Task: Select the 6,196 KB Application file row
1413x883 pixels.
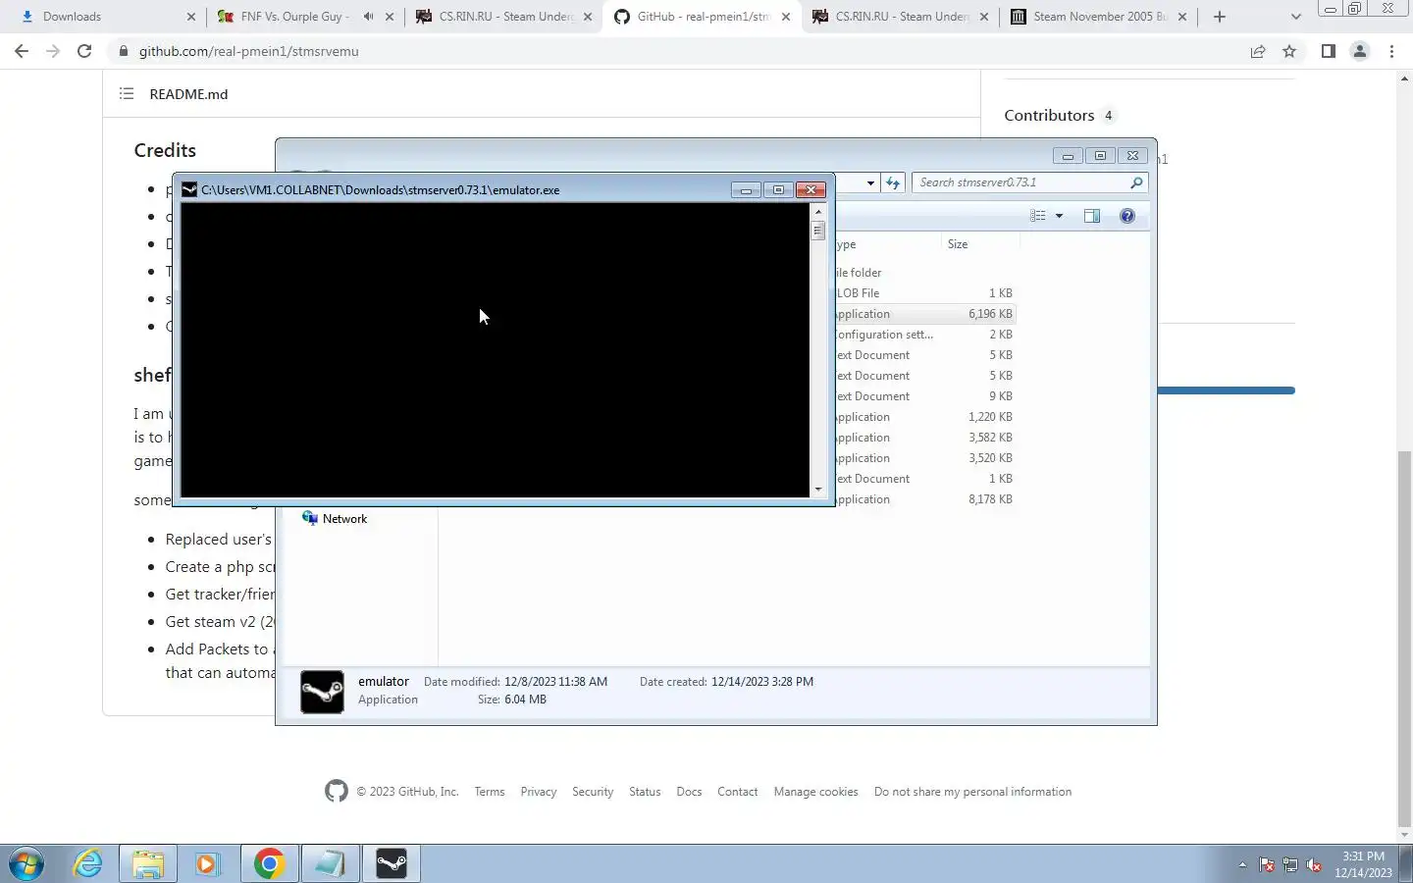Action: pos(924,314)
